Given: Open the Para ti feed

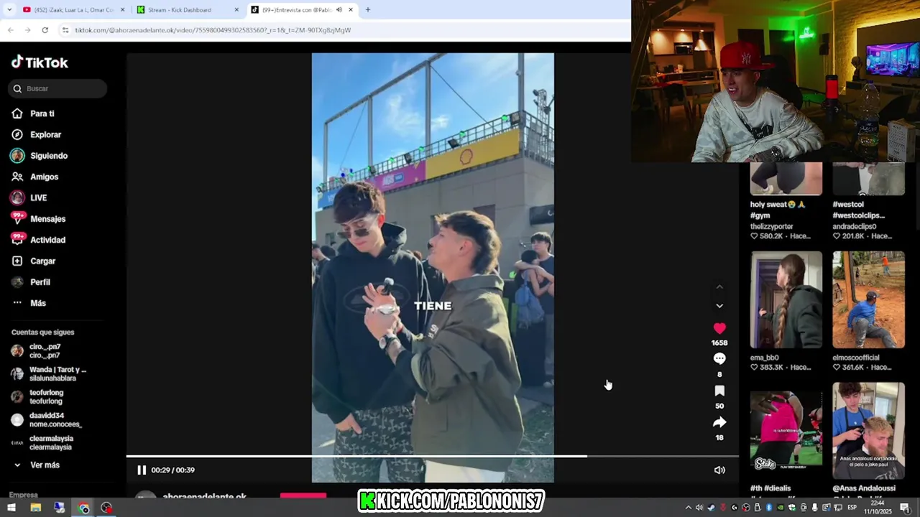Looking at the screenshot, I should (33, 113).
